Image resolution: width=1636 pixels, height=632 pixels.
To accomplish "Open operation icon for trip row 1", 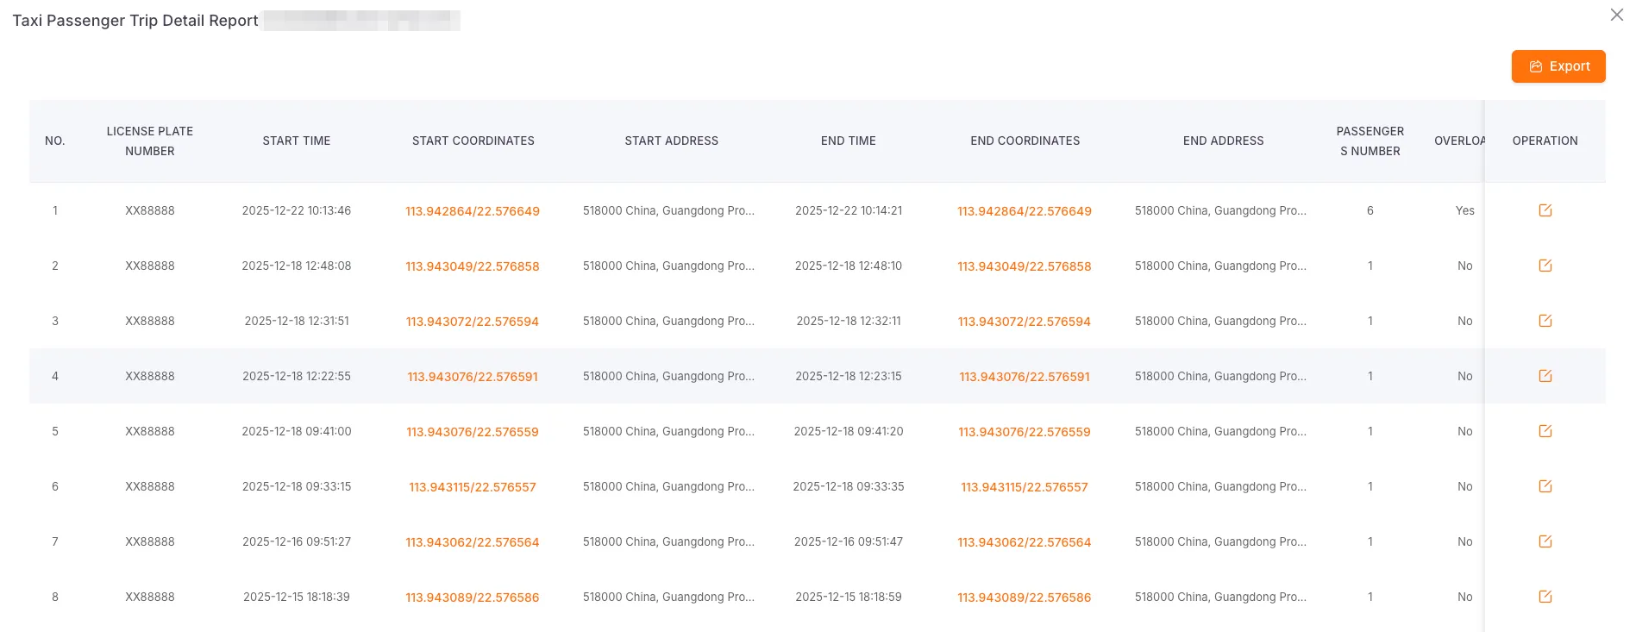I will (x=1545, y=210).
